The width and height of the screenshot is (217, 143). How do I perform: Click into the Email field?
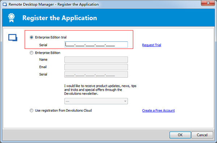click(x=96, y=67)
